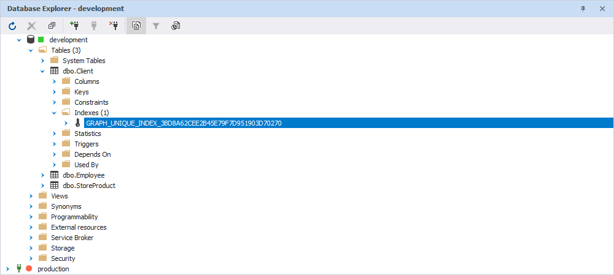The height and width of the screenshot is (275, 614).
Task: Click the dbo.Client table icon
Action: (x=55, y=71)
